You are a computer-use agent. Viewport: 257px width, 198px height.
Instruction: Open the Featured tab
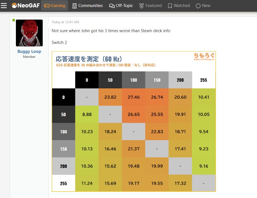tap(150, 6)
